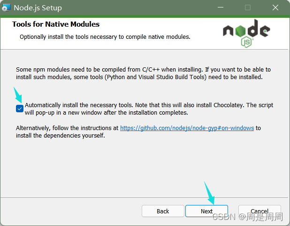Uncheck the automatically install necessary tools checkbox

19,109
